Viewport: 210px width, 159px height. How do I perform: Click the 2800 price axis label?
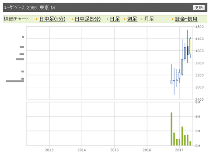pyautogui.click(x=199, y=87)
